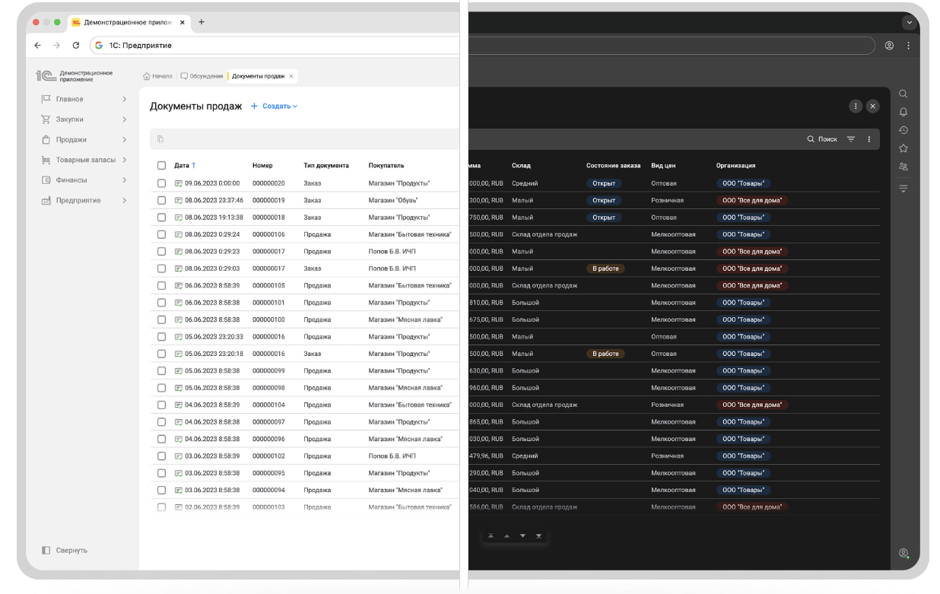Click the search magnifier in right sidebar
This screenshot has height=594, width=940.
pyautogui.click(x=903, y=94)
